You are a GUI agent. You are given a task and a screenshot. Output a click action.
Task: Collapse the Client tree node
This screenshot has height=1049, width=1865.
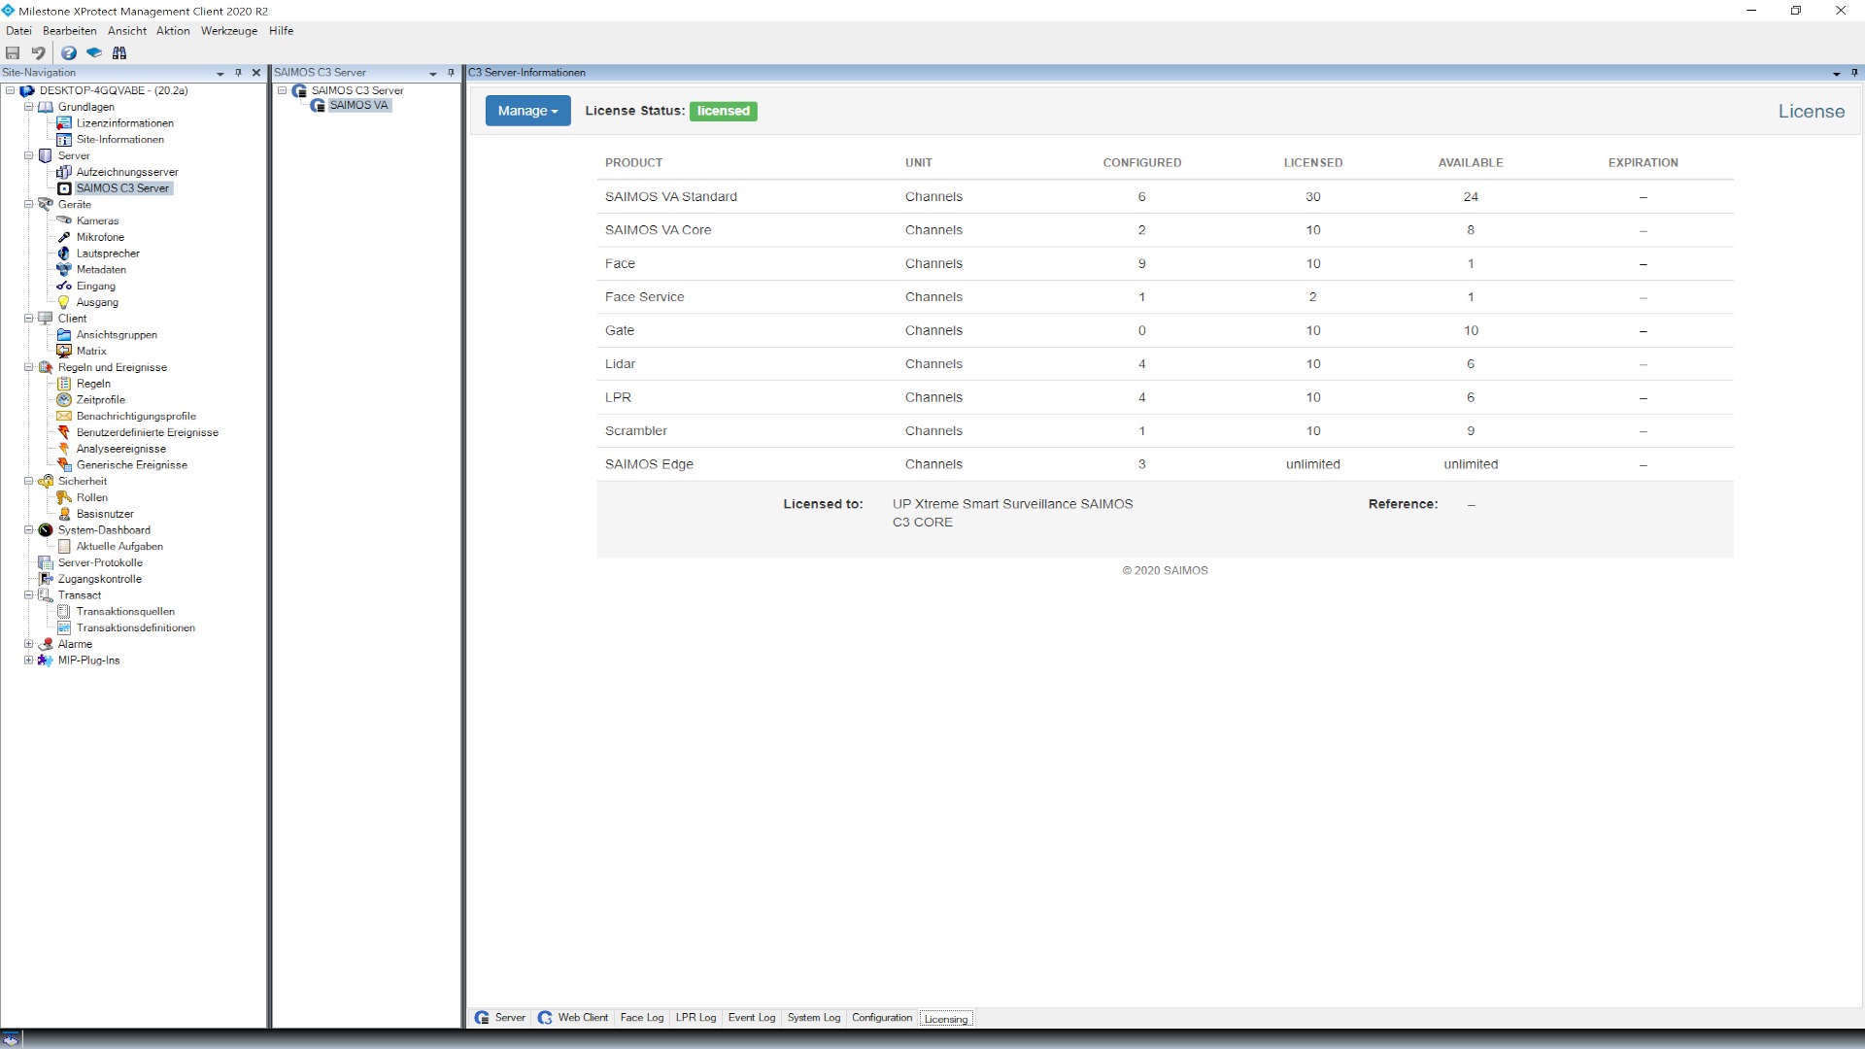(x=28, y=319)
